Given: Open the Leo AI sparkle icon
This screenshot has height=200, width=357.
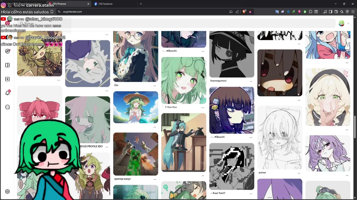Looking at the screenshot, I should click(x=342, y=12).
